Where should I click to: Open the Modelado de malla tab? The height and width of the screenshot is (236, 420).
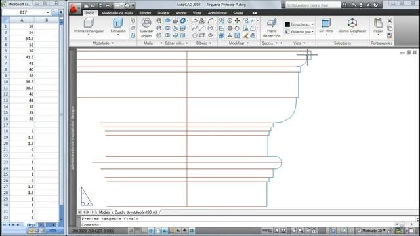(x=117, y=13)
